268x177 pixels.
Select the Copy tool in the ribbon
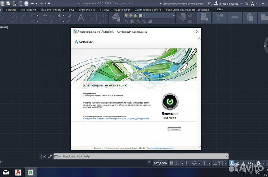(x=45, y=22)
